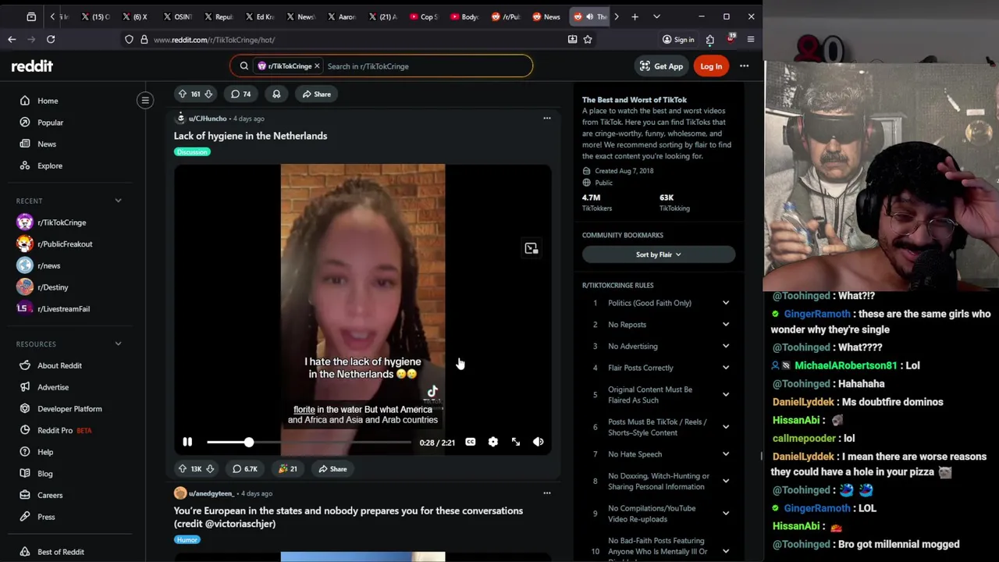Mute the video volume speaker icon
999x562 pixels.
point(539,443)
